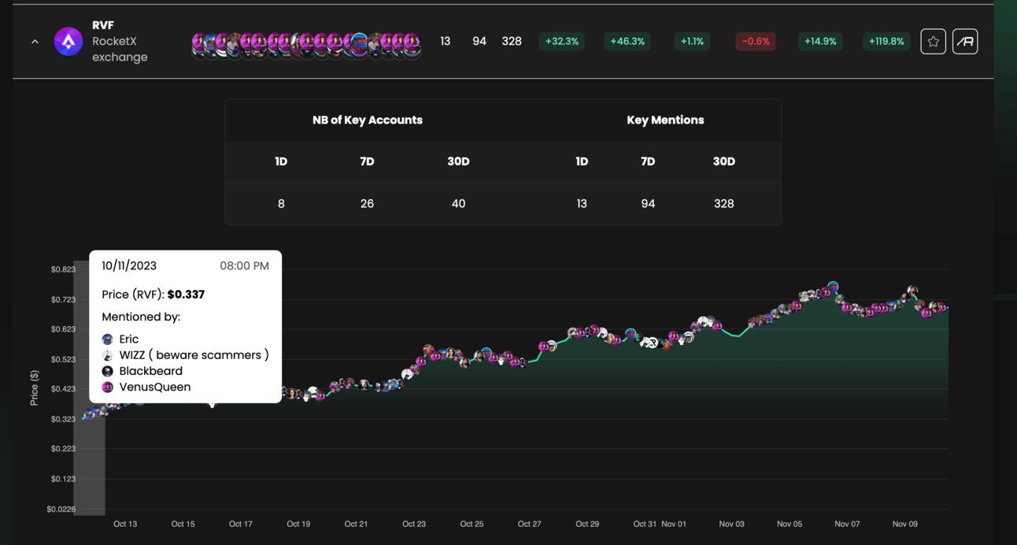
Task: Toggle the star favorite for RVF
Action: pos(933,42)
